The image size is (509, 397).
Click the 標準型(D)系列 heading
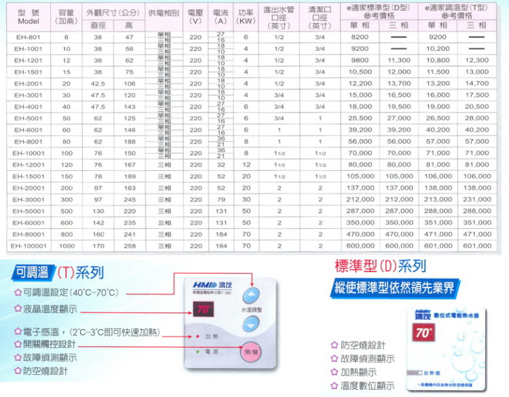[x=380, y=266]
